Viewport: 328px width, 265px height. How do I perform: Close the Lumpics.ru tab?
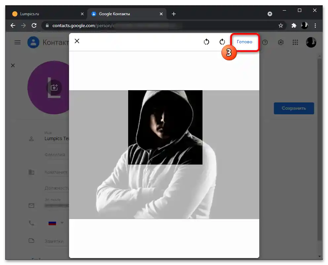pos(82,14)
